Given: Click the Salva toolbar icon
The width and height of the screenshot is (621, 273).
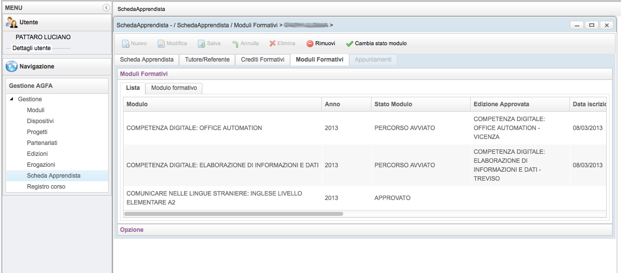Looking at the screenshot, I should [201, 44].
